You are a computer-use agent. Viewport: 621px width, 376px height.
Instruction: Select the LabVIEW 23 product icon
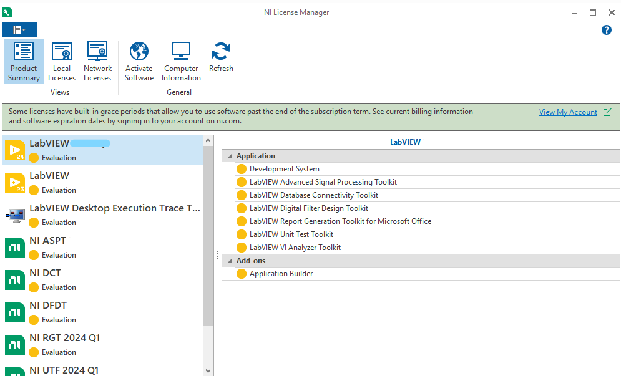[x=15, y=183]
